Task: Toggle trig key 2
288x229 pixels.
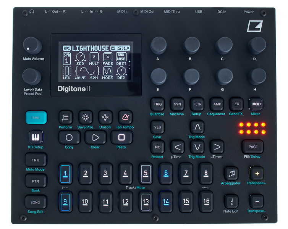Action: (x=86, y=174)
